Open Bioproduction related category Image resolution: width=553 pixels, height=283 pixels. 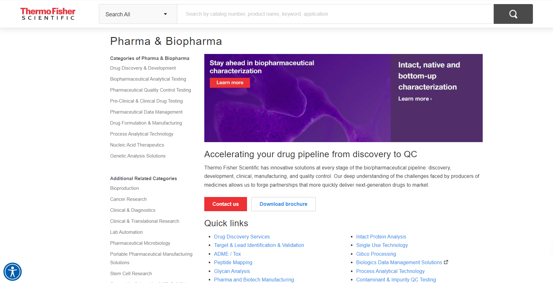125,188
